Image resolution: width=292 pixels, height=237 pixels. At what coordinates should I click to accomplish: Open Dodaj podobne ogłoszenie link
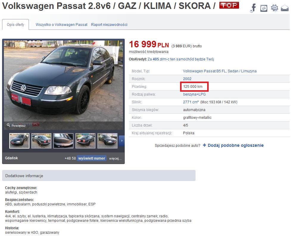click(235, 145)
